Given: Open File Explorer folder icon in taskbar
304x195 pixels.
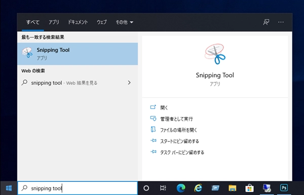Looking at the screenshot, I should pos(232,188).
